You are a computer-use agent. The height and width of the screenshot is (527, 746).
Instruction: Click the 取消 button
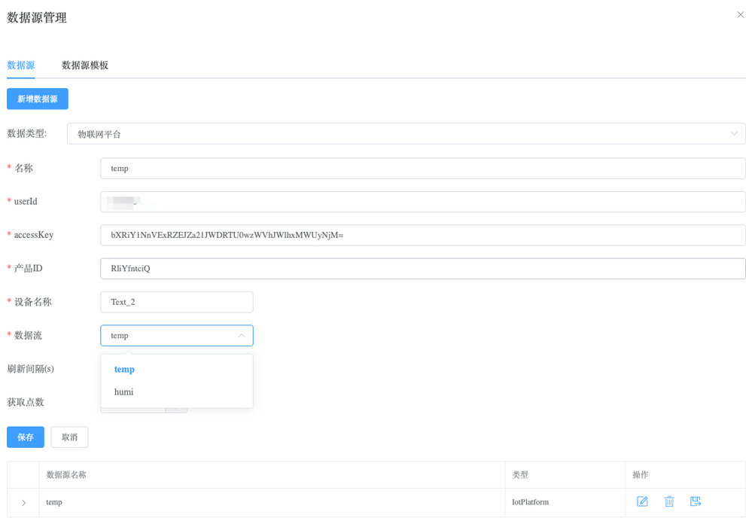[69, 437]
